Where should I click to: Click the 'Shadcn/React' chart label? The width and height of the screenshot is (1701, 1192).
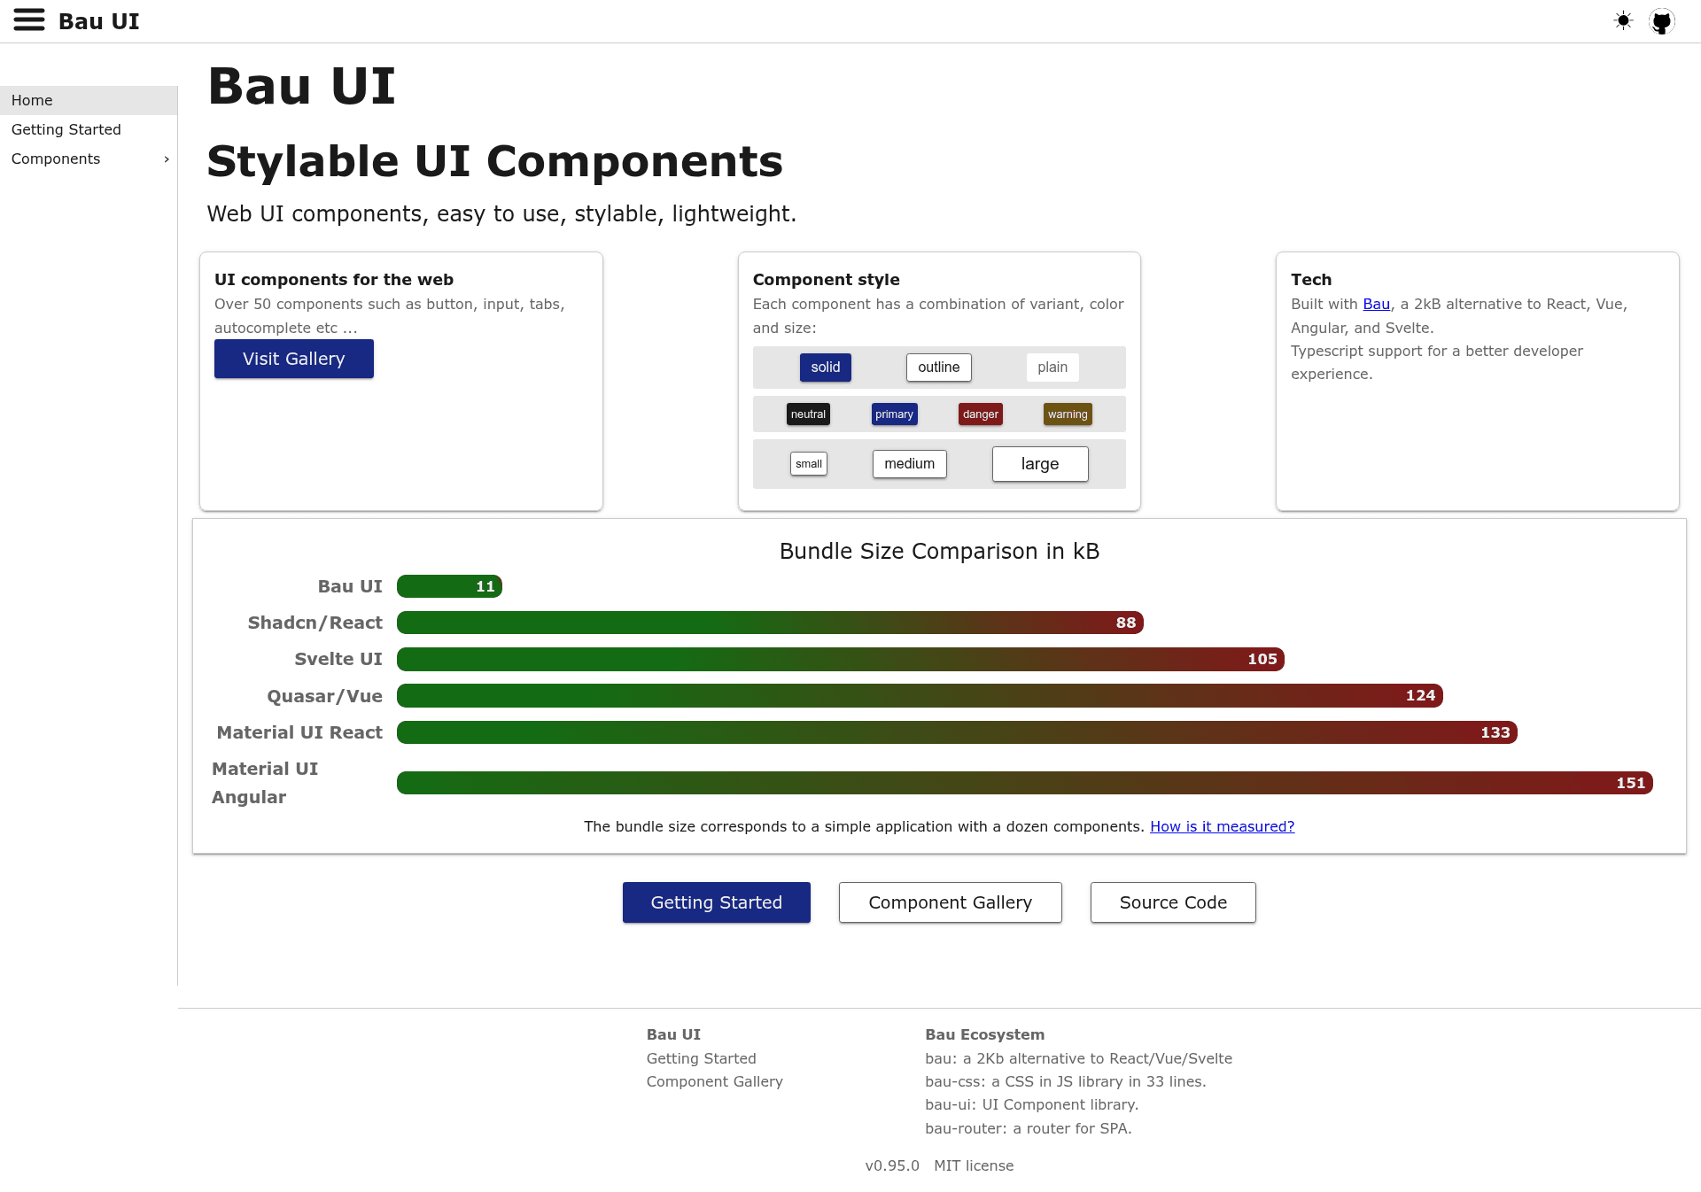(x=315, y=623)
